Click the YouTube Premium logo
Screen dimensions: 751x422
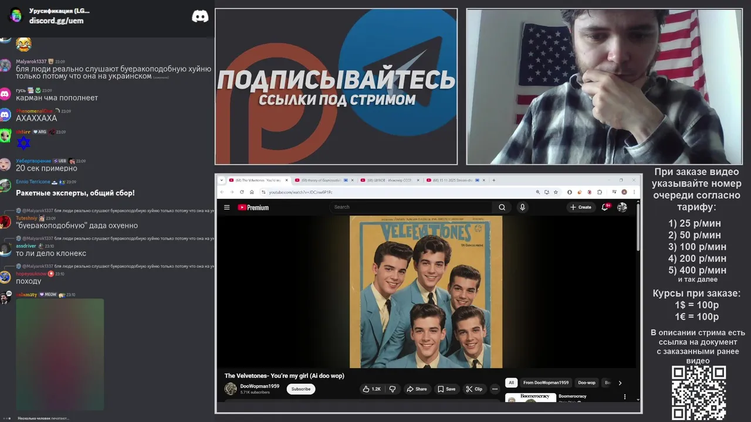253,207
